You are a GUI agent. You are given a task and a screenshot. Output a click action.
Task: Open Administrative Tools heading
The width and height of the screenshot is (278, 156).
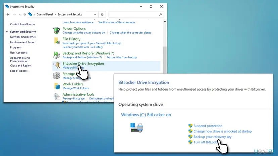pos(78,94)
